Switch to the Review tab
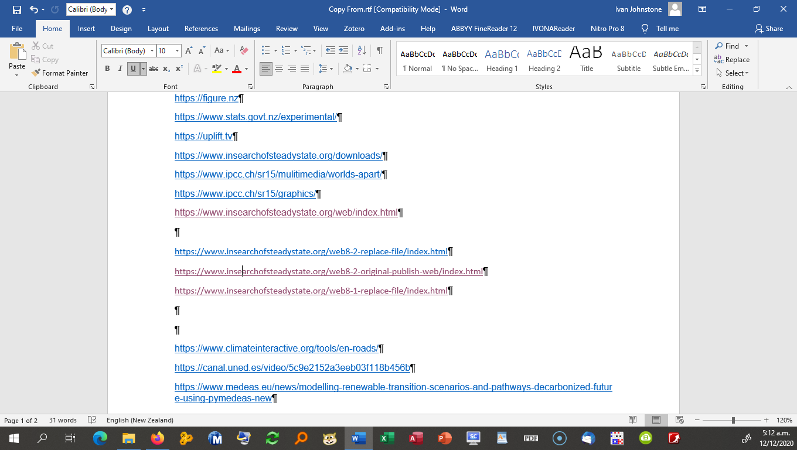 point(287,29)
